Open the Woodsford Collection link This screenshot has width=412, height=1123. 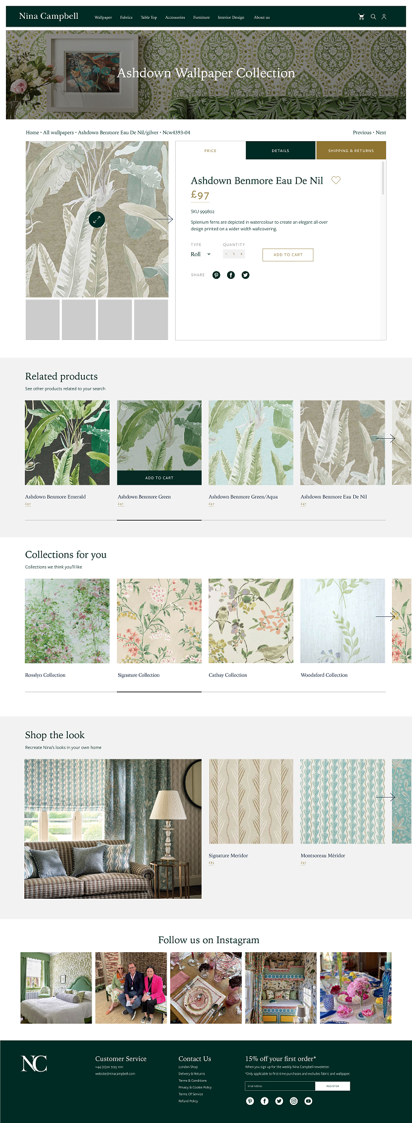[x=324, y=675]
